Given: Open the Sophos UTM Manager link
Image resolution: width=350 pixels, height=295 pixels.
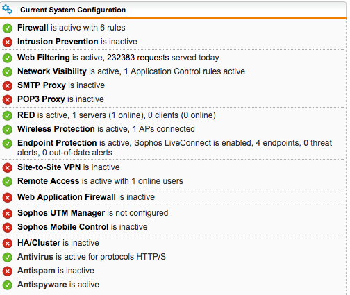Looking at the screenshot, I should point(61,213).
